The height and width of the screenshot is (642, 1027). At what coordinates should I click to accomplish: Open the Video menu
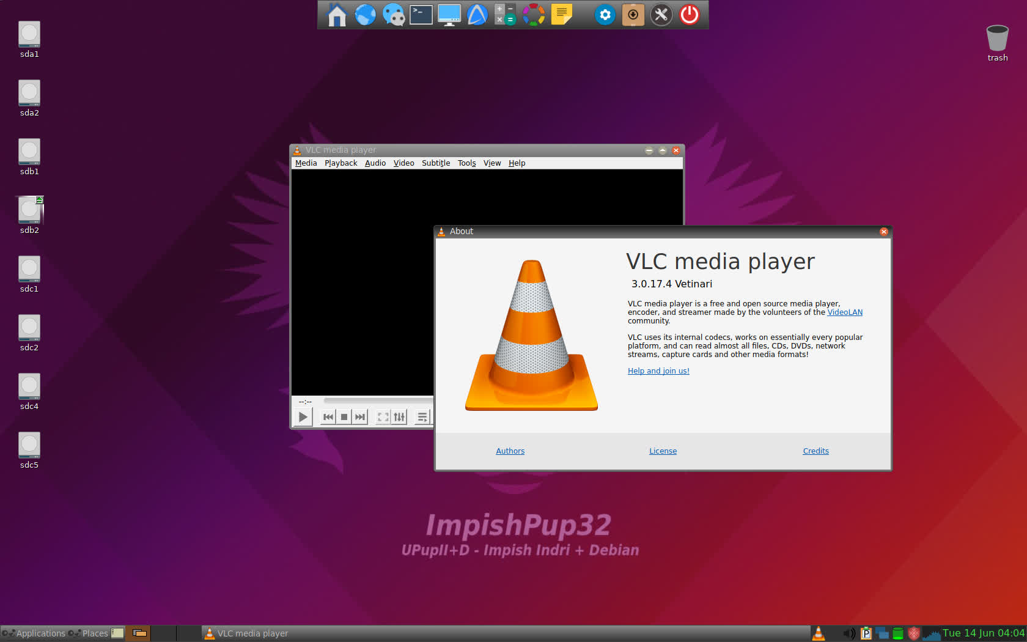click(403, 163)
